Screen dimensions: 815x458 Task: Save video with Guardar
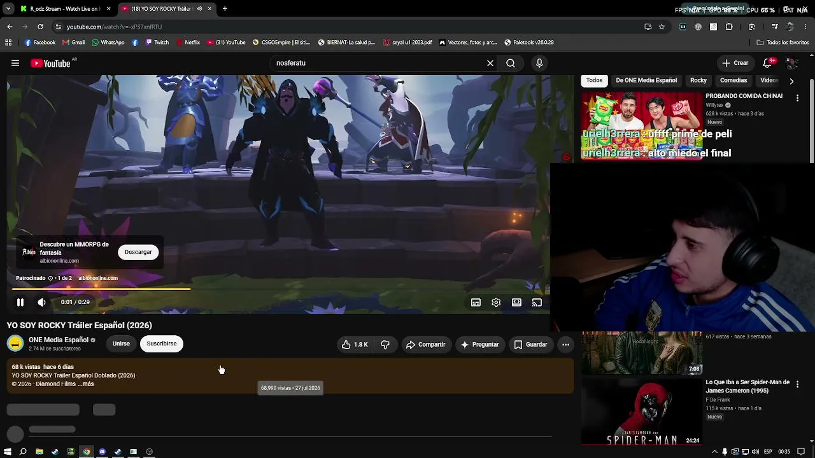pyautogui.click(x=530, y=345)
